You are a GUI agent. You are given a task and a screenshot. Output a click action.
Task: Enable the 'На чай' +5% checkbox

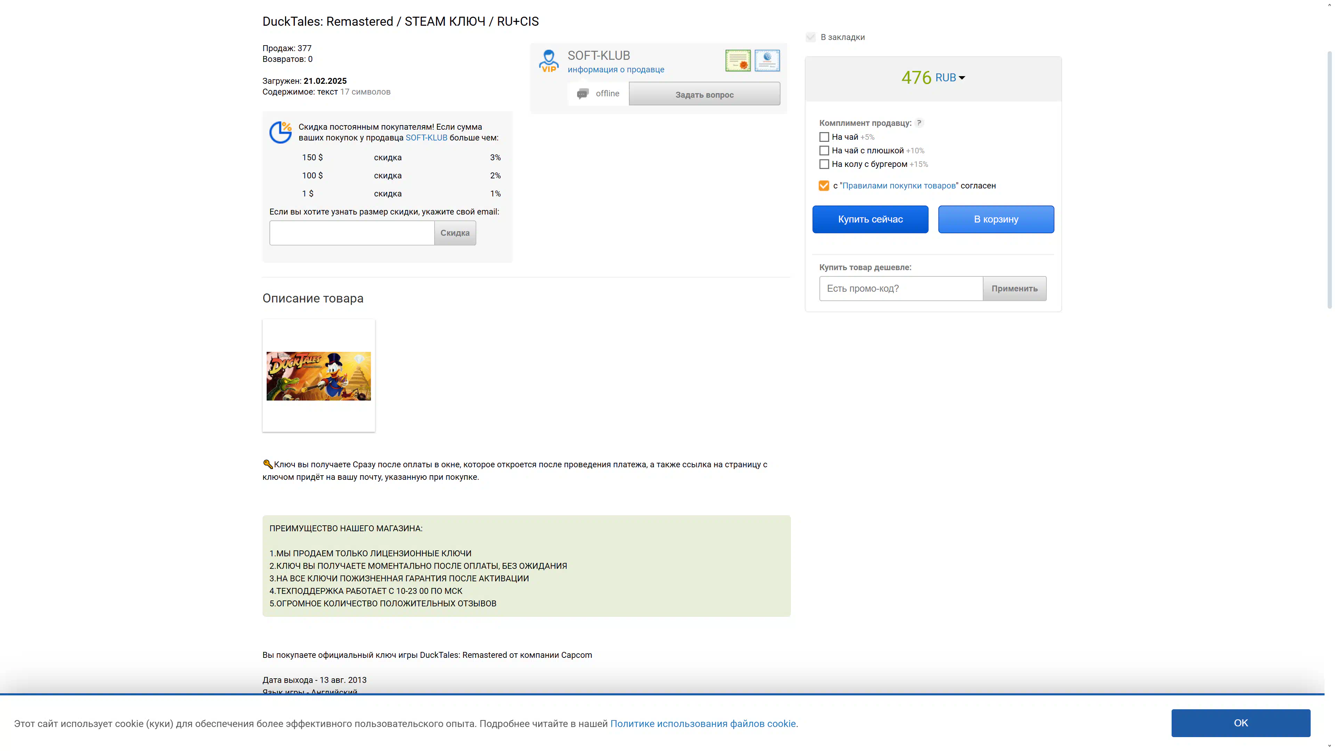point(824,137)
